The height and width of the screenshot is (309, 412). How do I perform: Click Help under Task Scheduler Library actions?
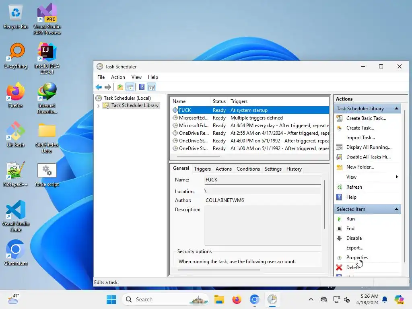(351, 197)
